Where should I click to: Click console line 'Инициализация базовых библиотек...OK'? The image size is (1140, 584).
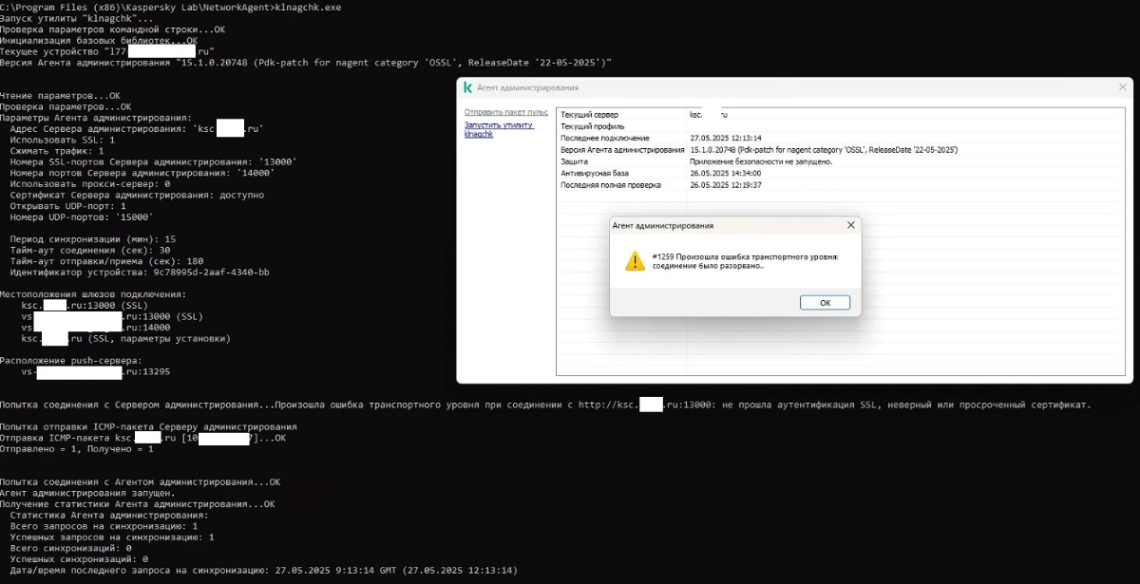click(99, 41)
